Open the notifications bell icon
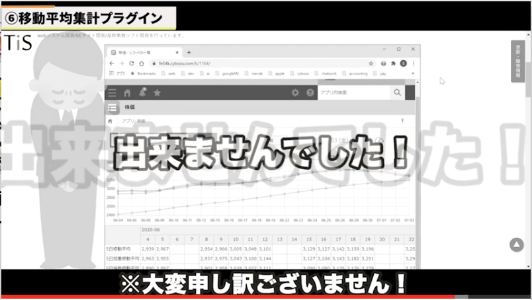The width and height of the screenshot is (532, 300). point(142,93)
